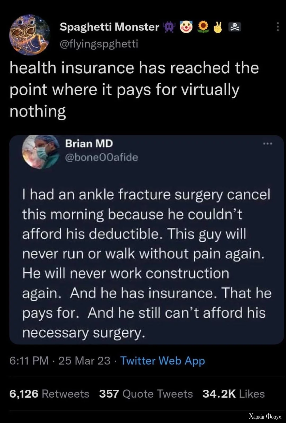Visit the @bone00afide handle
This screenshot has width=286, height=423.
[101, 157]
